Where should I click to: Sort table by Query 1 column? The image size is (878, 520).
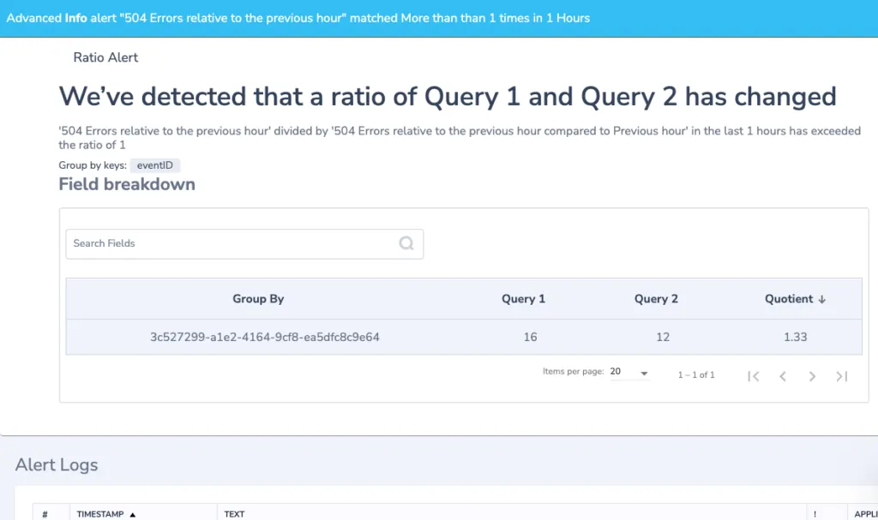[x=523, y=299]
